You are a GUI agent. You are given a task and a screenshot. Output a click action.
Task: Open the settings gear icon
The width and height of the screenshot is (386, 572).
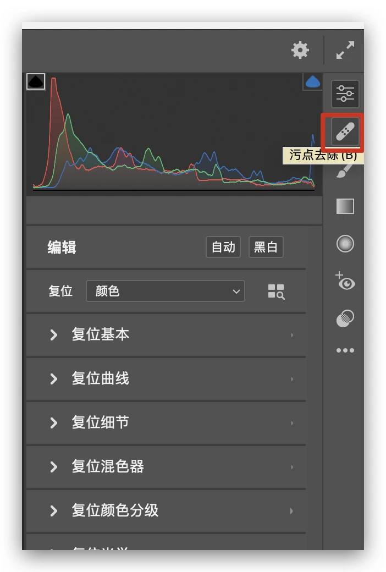(x=300, y=50)
